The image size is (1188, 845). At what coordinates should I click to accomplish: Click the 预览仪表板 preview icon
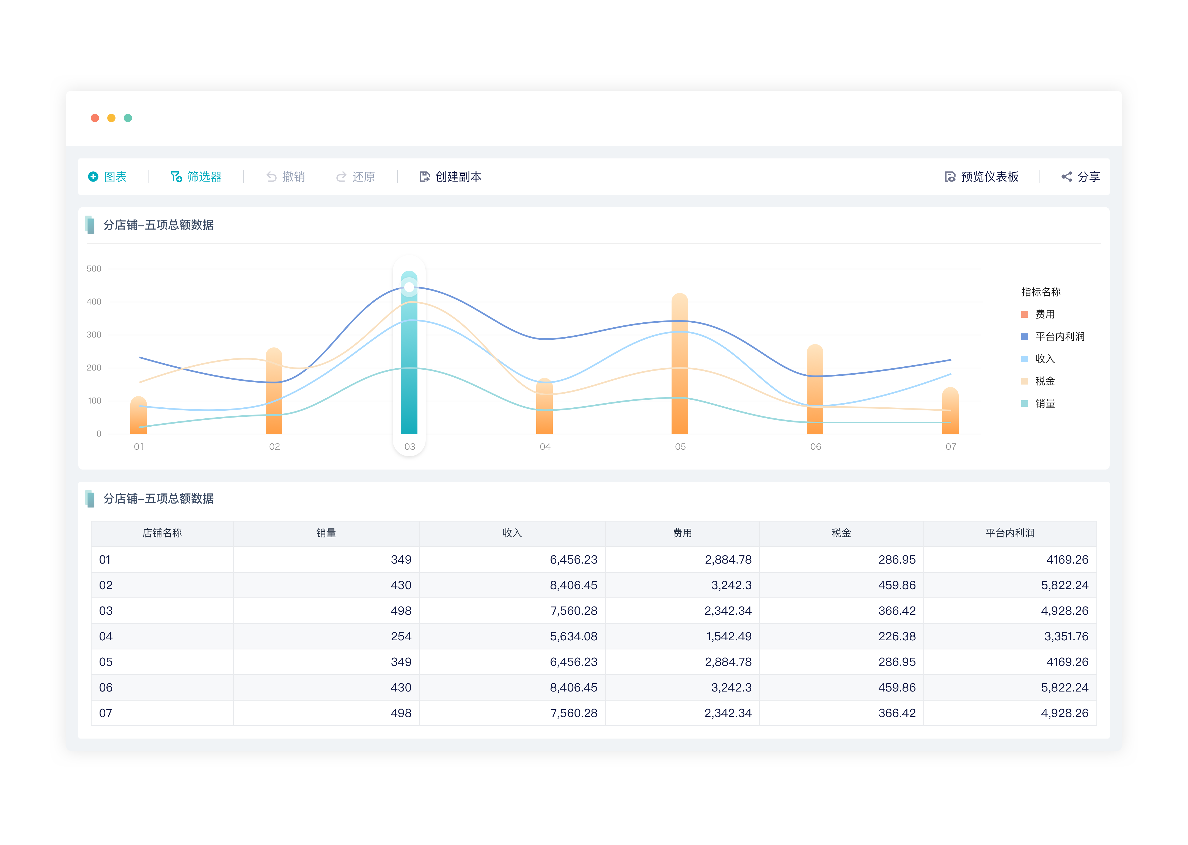pos(950,177)
